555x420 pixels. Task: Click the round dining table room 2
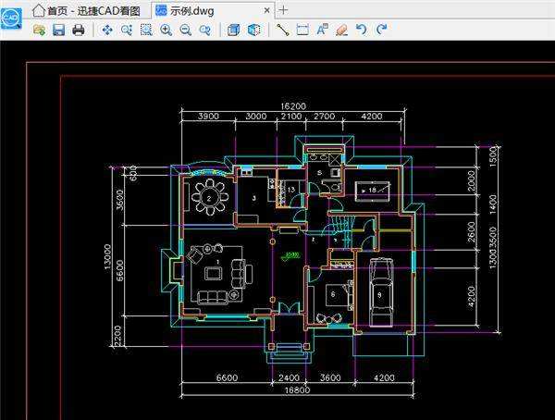click(x=210, y=198)
